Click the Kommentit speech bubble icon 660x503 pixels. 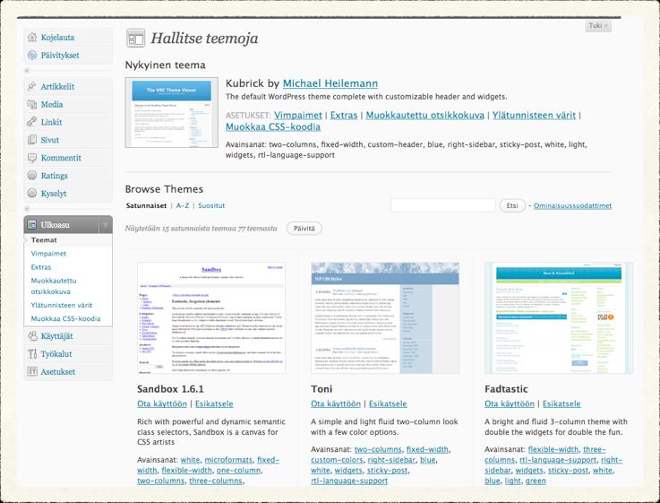pos(32,158)
